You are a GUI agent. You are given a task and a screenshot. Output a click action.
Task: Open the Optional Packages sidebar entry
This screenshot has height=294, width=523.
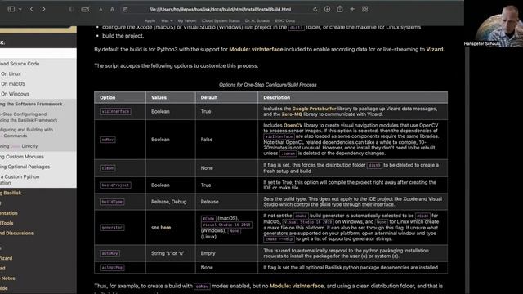[x=25, y=167]
